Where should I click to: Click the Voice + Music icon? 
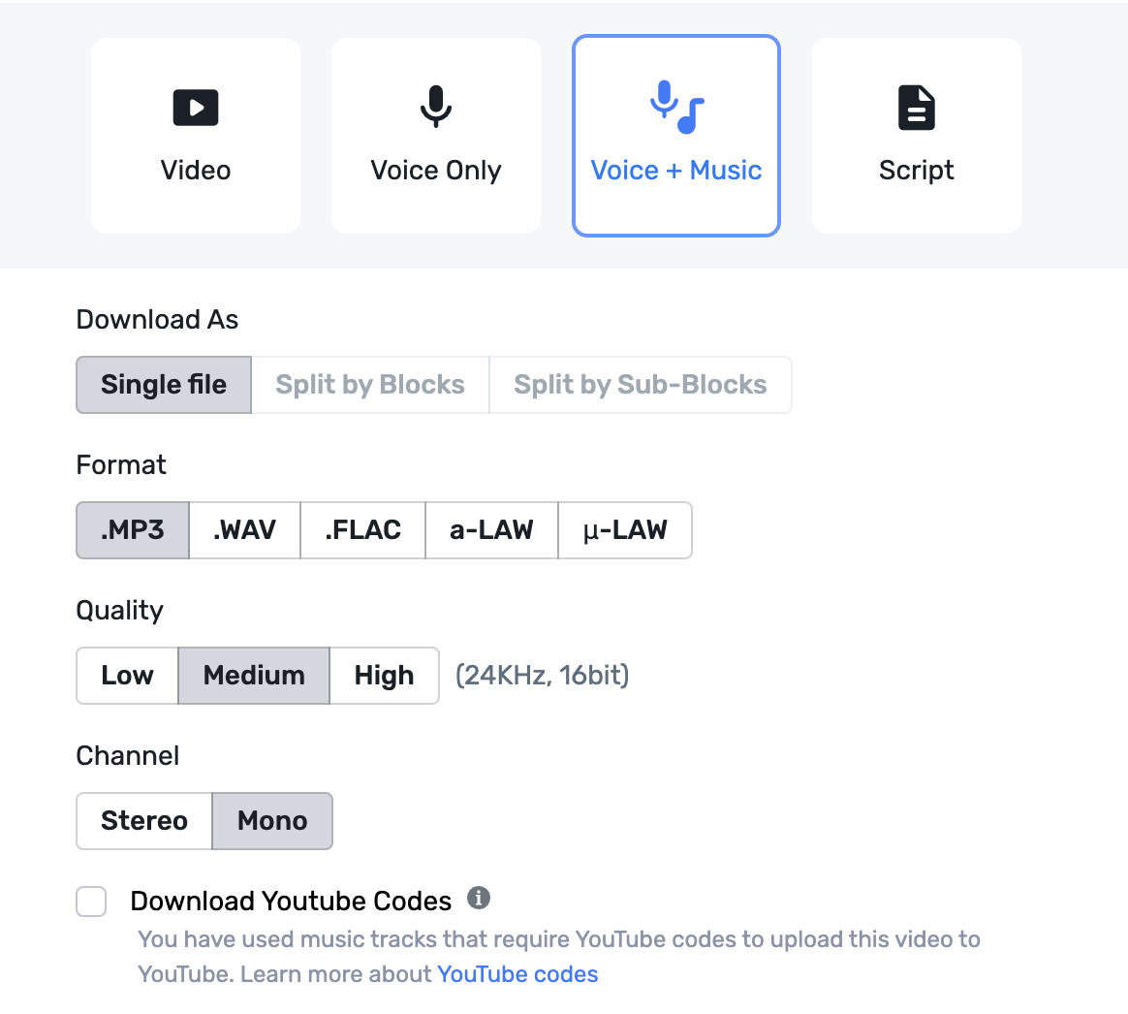coord(675,107)
